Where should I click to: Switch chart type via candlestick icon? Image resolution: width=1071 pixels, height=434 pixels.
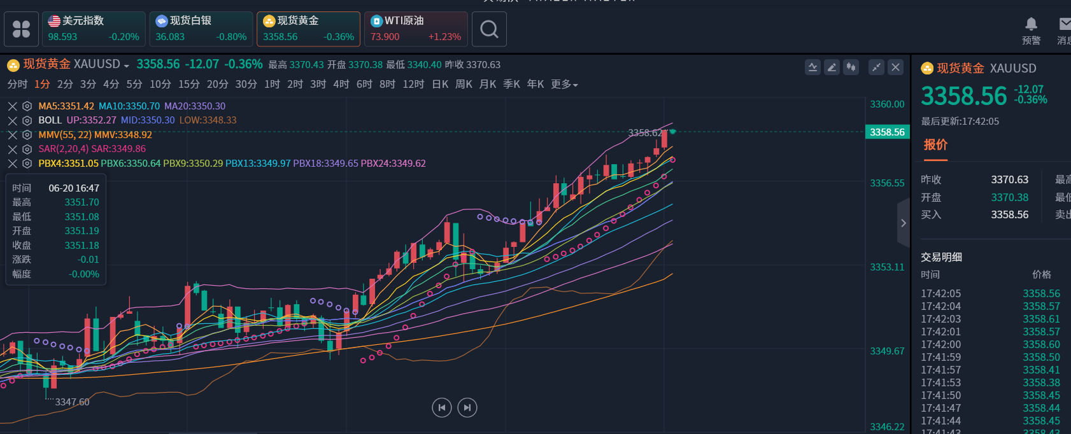pyautogui.click(x=851, y=67)
